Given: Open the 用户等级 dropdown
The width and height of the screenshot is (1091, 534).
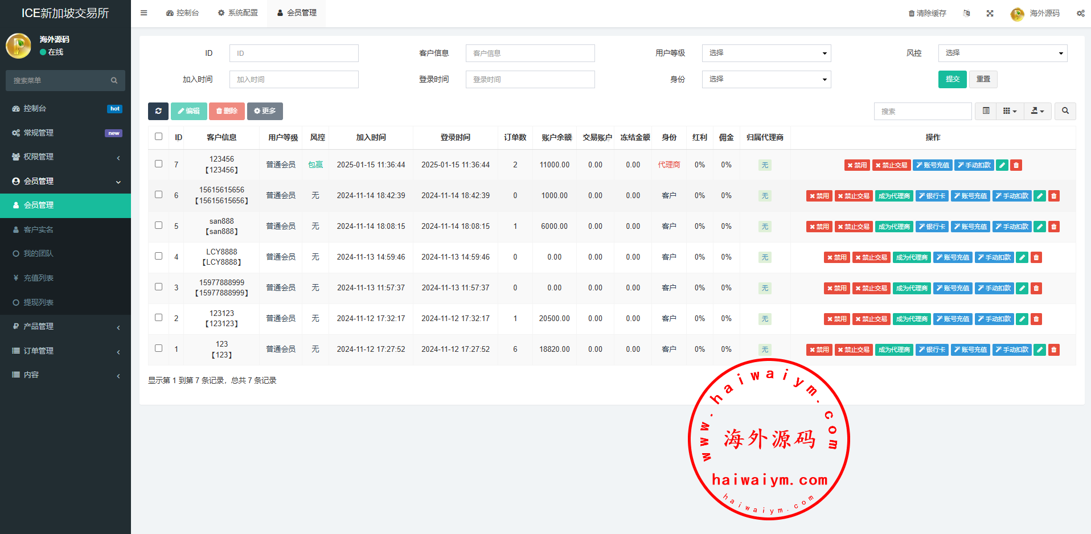Looking at the screenshot, I should point(766,53).
